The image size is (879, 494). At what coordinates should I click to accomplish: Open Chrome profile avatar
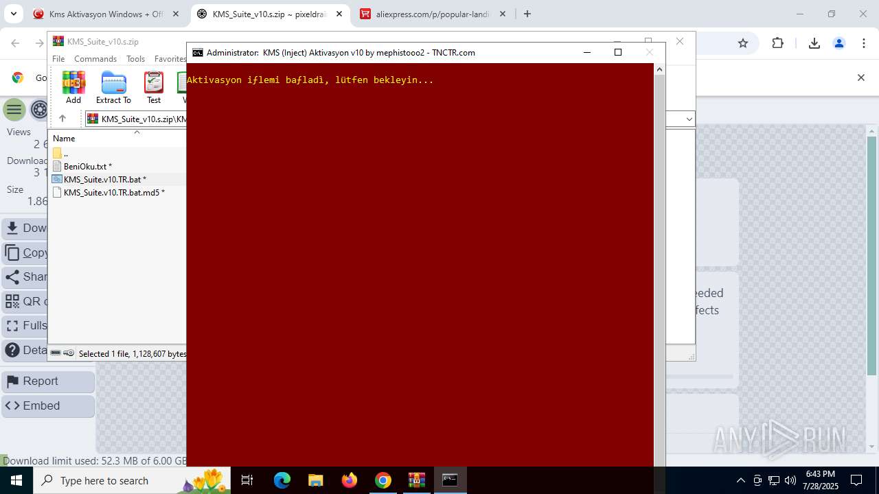(839, 43)
